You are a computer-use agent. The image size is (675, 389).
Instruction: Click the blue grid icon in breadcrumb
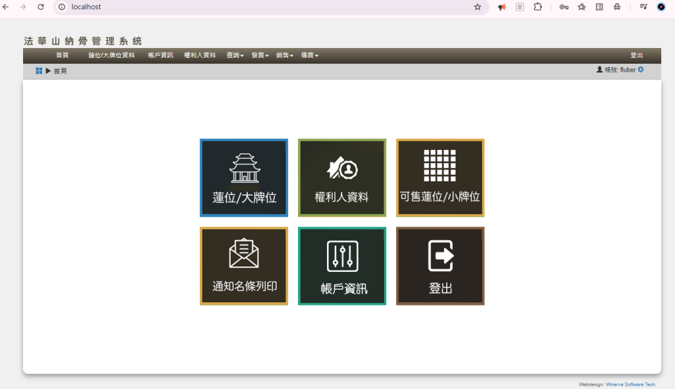pyautogui.click(x=39, y=71)
